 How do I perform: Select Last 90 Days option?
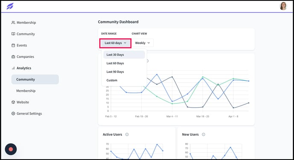point(124,71)
